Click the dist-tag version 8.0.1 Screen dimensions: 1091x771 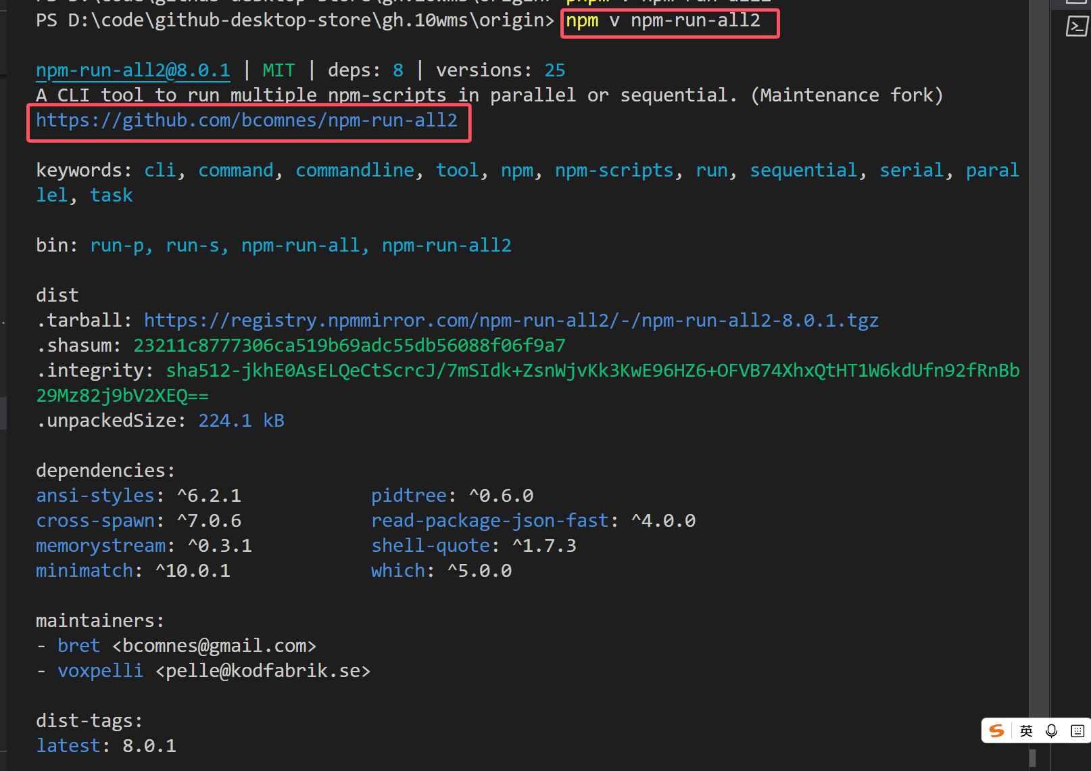coord(149,746)
